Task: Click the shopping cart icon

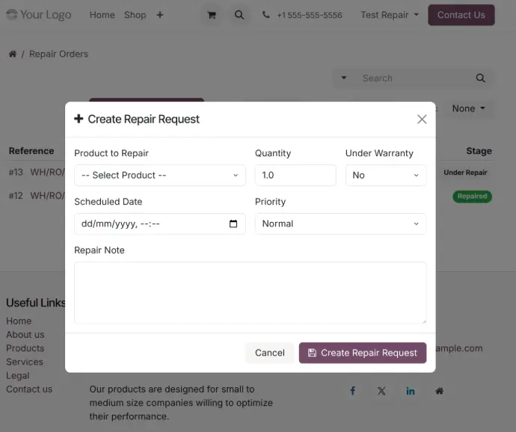Action: 212,15
